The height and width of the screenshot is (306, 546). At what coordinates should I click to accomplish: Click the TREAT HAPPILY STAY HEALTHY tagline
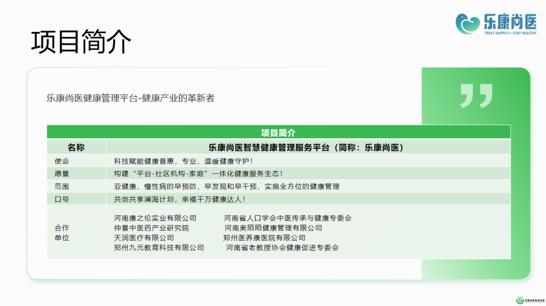510,33
